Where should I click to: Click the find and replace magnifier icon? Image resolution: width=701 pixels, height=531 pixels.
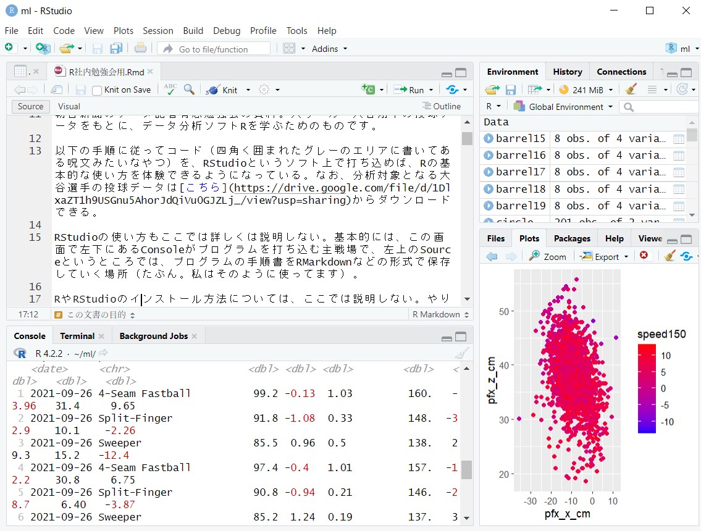tap(189, 90)
